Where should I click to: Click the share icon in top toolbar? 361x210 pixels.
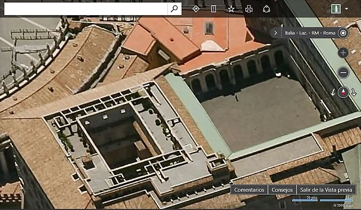coord(266,9)
